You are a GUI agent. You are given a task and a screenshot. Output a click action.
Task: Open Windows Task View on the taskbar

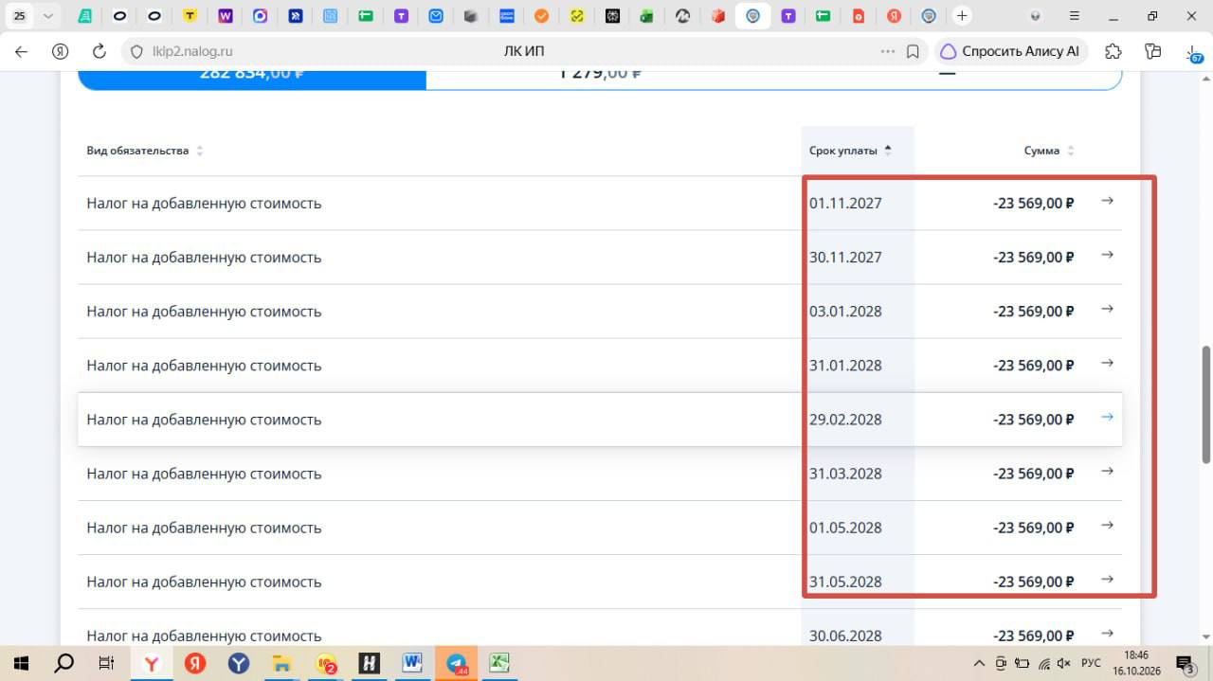pos(107,663)
